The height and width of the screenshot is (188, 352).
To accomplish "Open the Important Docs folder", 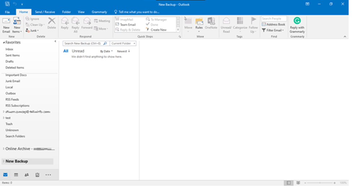I will pos(16,75).
